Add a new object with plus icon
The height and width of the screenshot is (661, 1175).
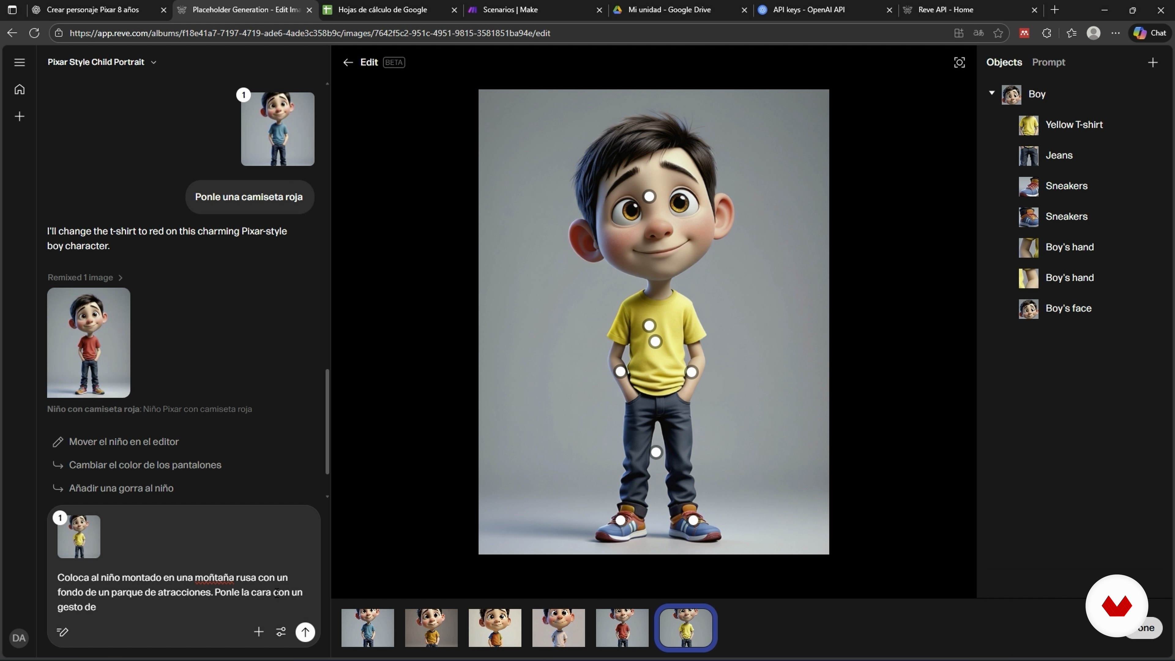[x=1153, y=62]
